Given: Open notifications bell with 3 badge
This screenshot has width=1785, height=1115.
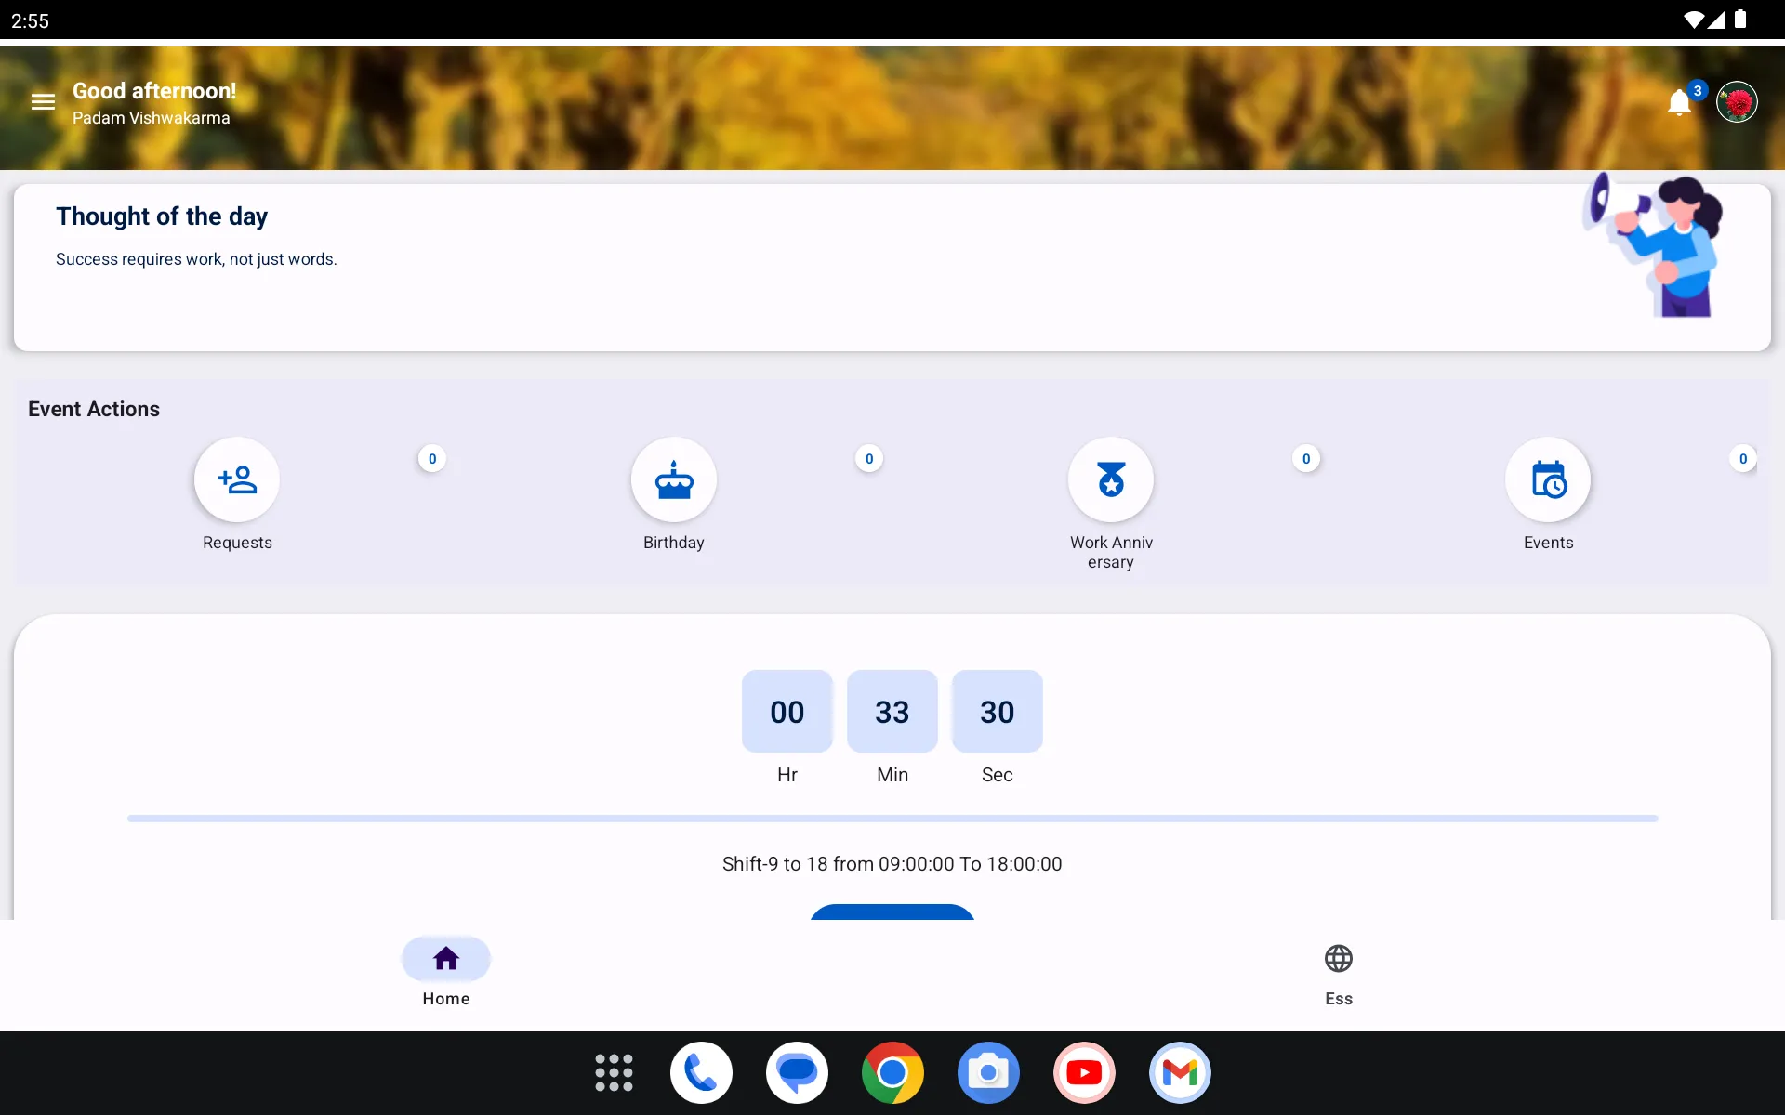Looking at the screenshot, I should (1679, 102).
